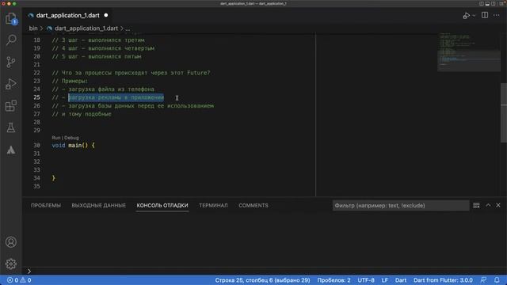Screen dimensions: 507x285
Task: Expand the run options dropdown arrow
Action: click(474, 16)
